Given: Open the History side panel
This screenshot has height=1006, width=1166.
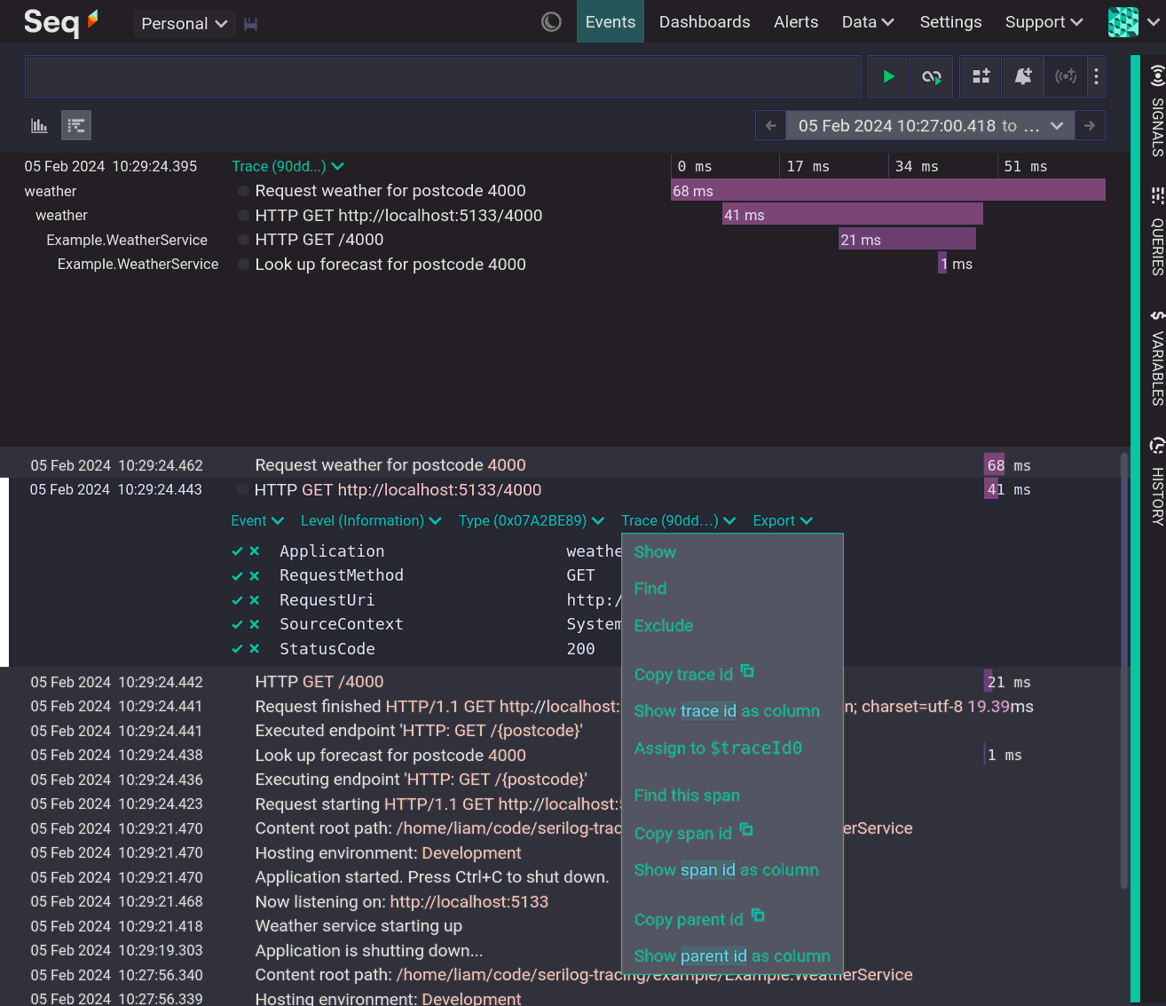Looking at the screenshot, I should [1157, 481].
